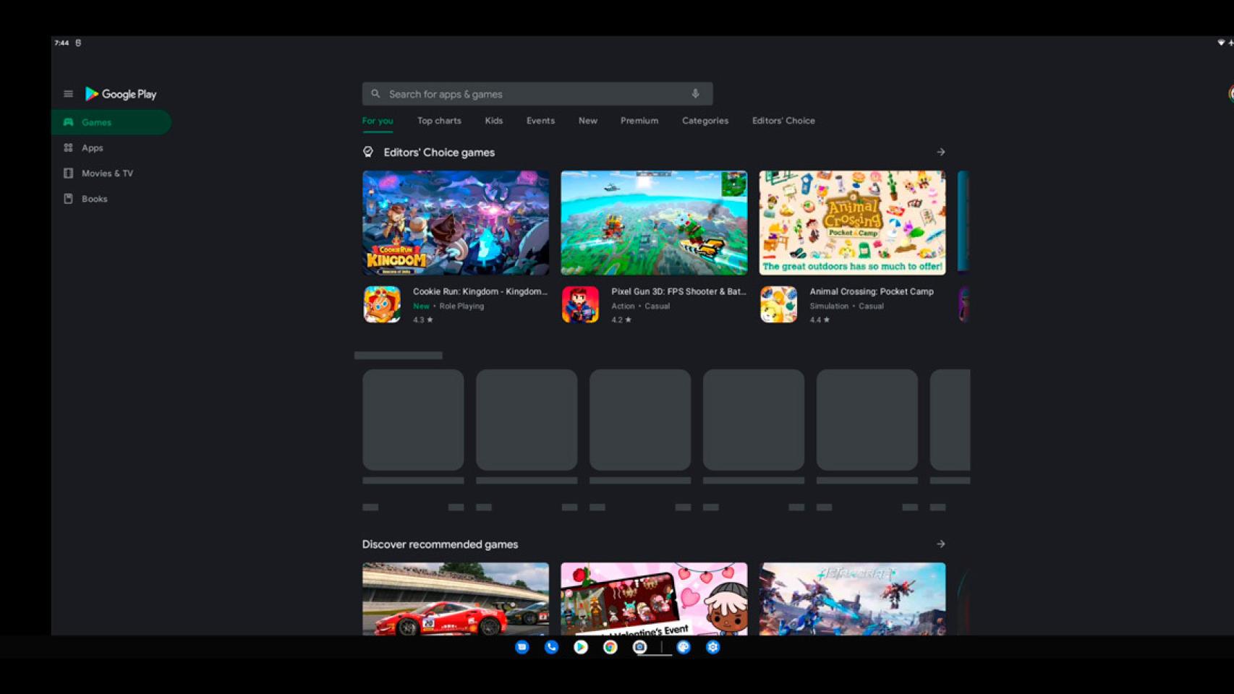Image resolution: width=1234 pixels, height=694 pixels.
Task: Click the Google Play logo
Action: 121,94
